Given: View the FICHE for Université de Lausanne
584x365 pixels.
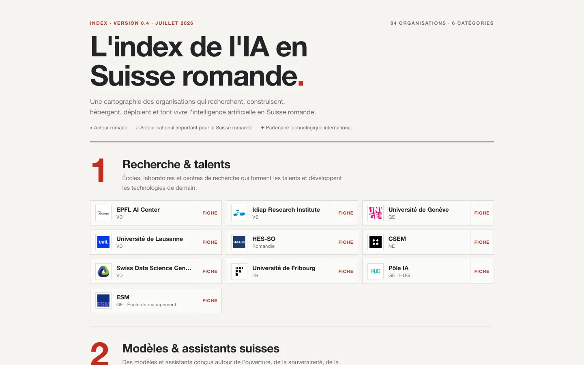Looking at the screenshot, I should [x=210, y=242].
